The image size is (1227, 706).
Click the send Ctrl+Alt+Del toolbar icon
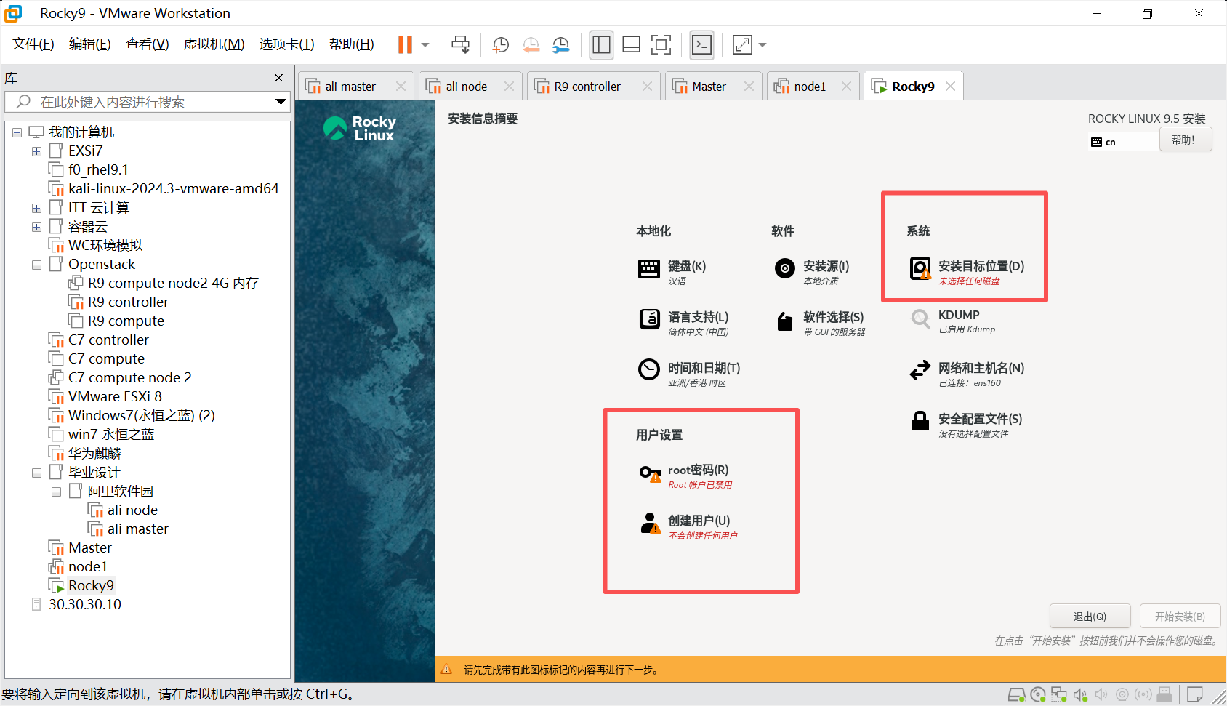(461, 45)
